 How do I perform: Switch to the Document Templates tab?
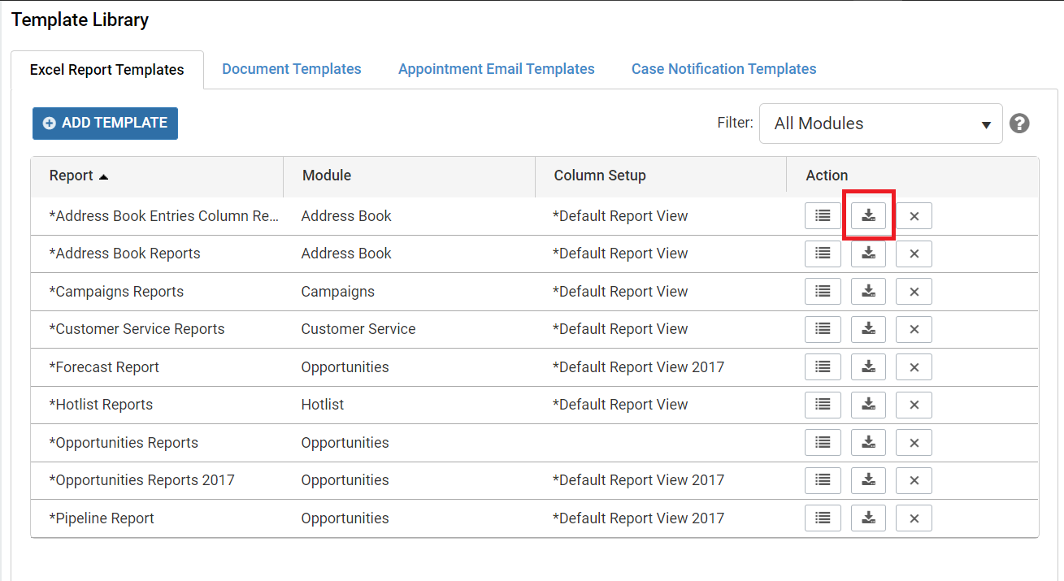tap(291, 69)
